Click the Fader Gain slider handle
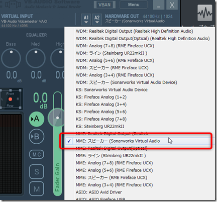Viewport: 217px width, 202px height. point(57,118)
